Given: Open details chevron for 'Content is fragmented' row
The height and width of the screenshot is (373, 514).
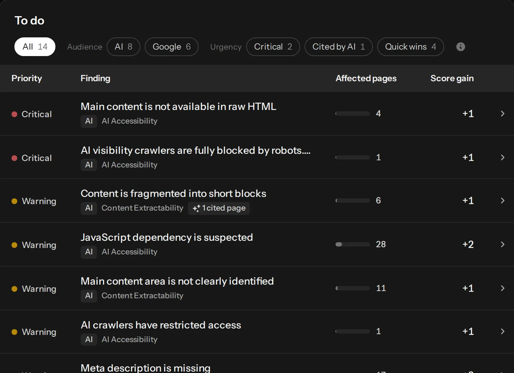Looking at the screenshot, I should (503, 200).
